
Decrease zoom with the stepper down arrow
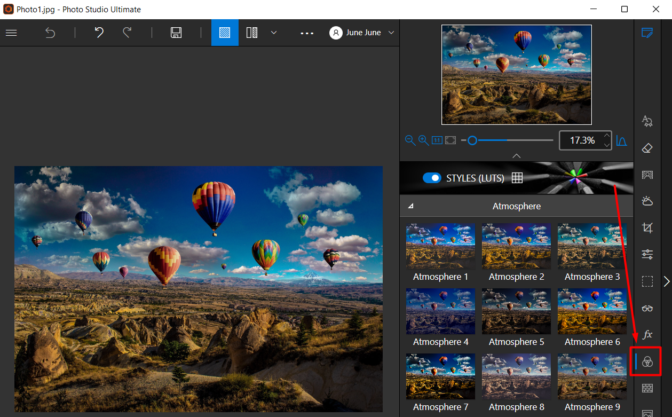(x=606, y=145)
